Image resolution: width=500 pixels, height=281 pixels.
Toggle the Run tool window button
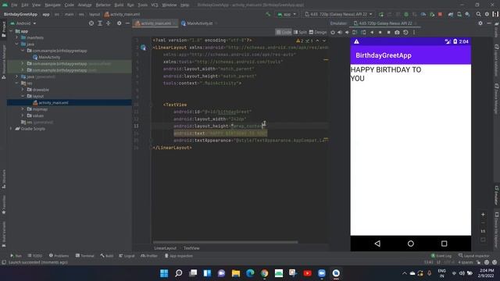16,256
